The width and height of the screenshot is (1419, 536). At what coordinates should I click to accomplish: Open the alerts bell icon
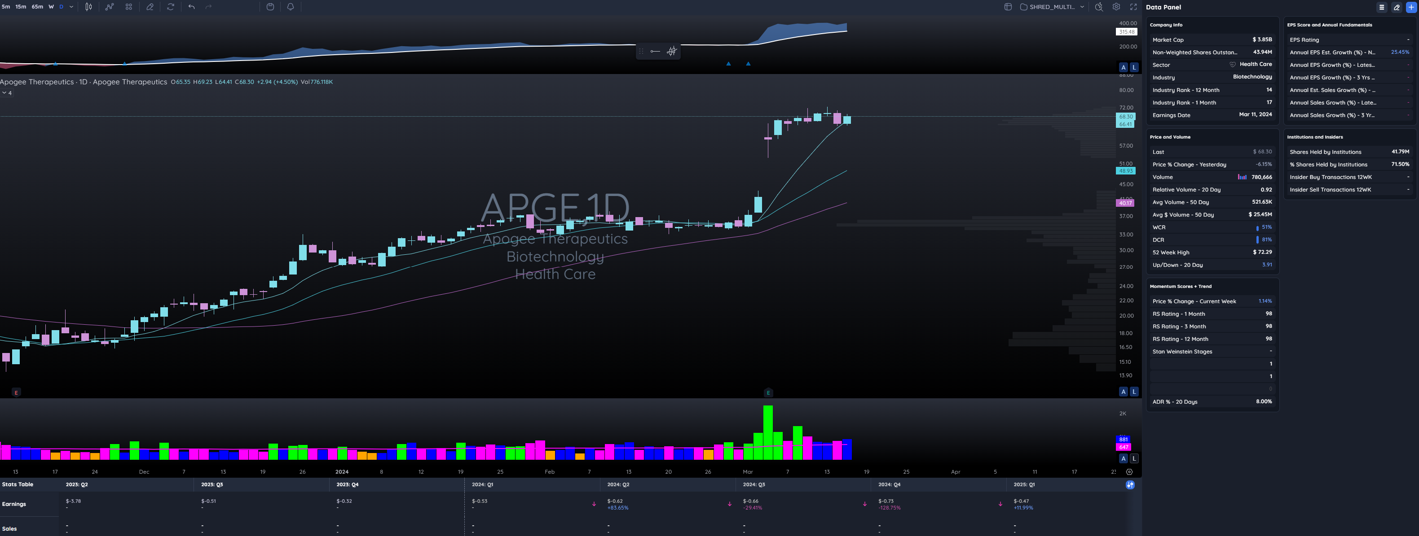(290, 7)
